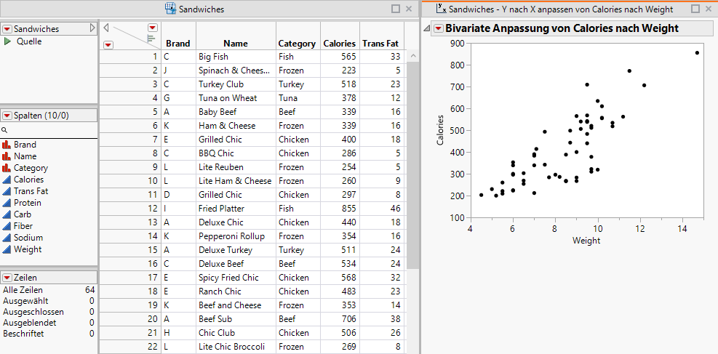Image resolution: width=718 pixels, height=354 pixels.
Task: Open the Spalten (10/0) red triangle menu
Action: point(7,116)
